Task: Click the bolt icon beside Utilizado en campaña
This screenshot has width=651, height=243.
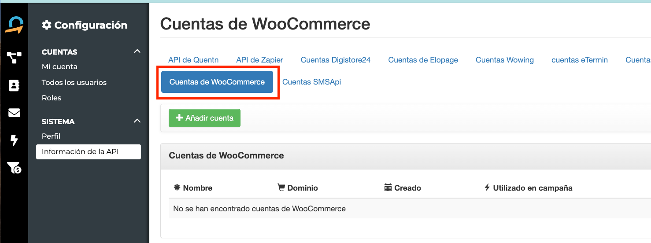Action: click(487, 188)
